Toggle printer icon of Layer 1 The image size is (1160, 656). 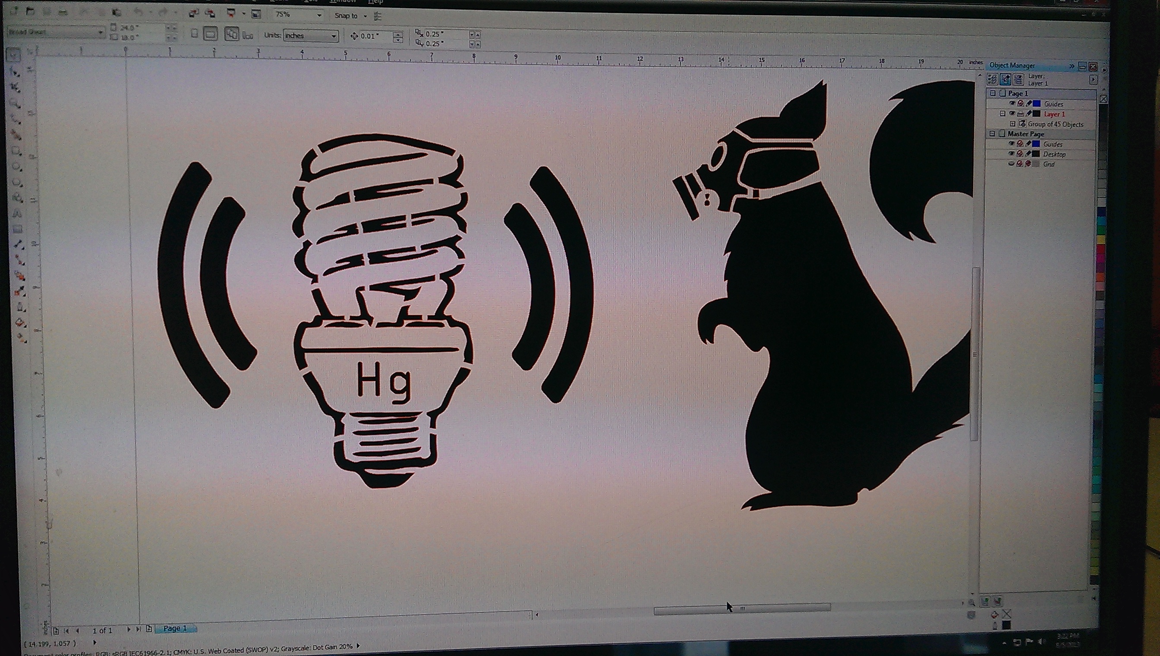(x=1021, y=114)
